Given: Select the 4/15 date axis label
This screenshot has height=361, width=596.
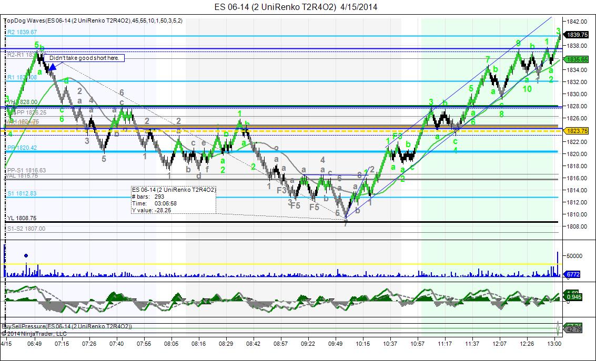Looking at the screenshot, I should (x=6, y=344).
